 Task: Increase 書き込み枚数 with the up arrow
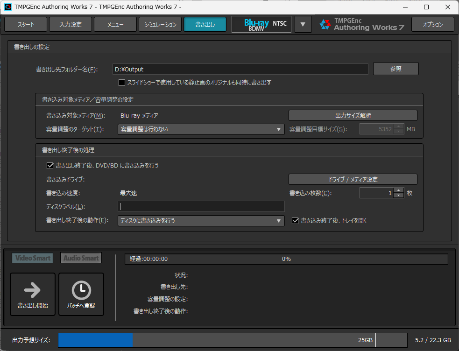pyautogui.click(x=398, y=190)
